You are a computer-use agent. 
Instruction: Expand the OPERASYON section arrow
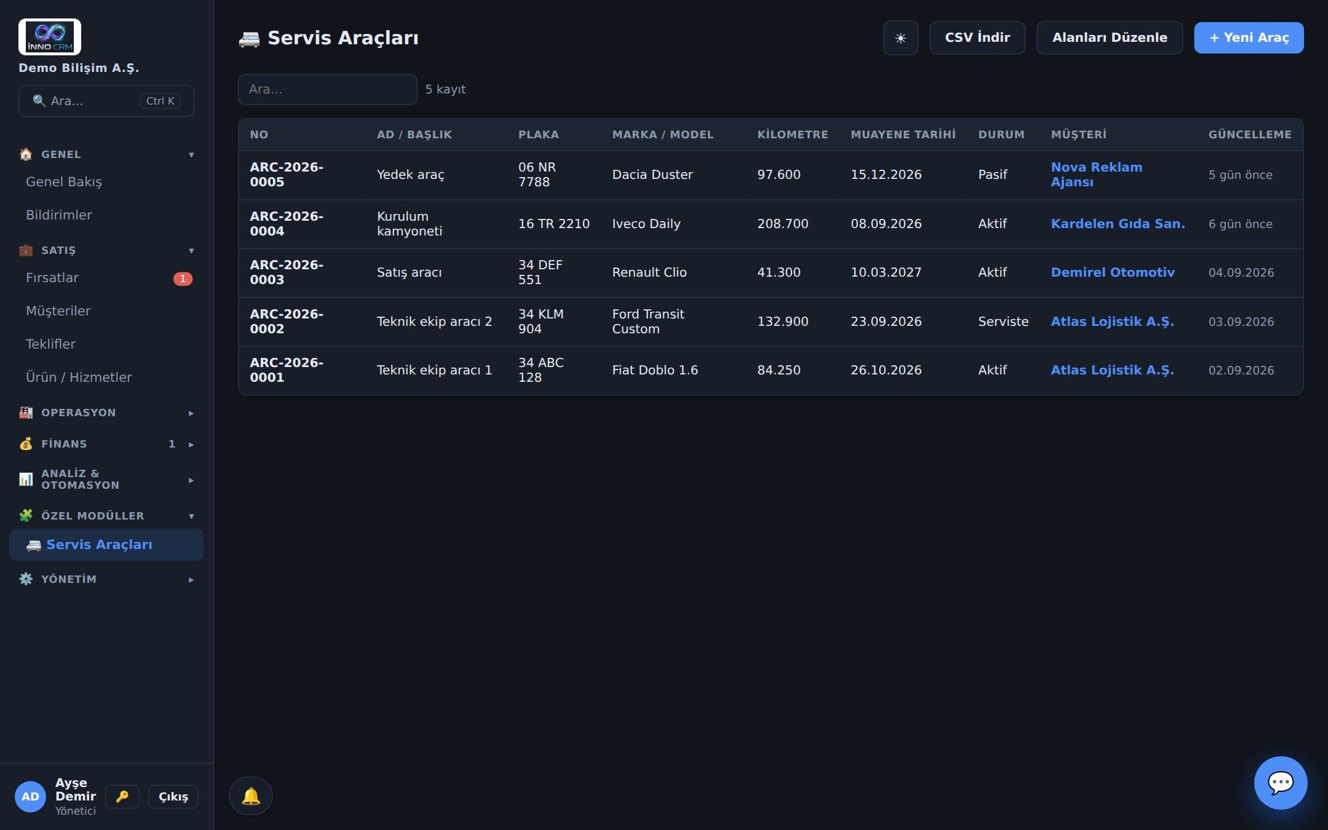(191, 413)
